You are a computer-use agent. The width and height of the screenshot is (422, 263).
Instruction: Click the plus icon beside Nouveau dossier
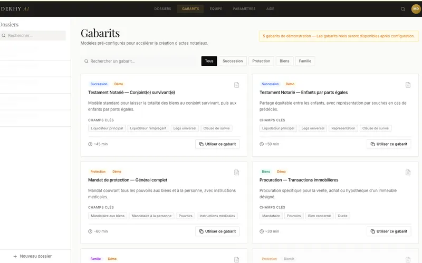point(15,256)
